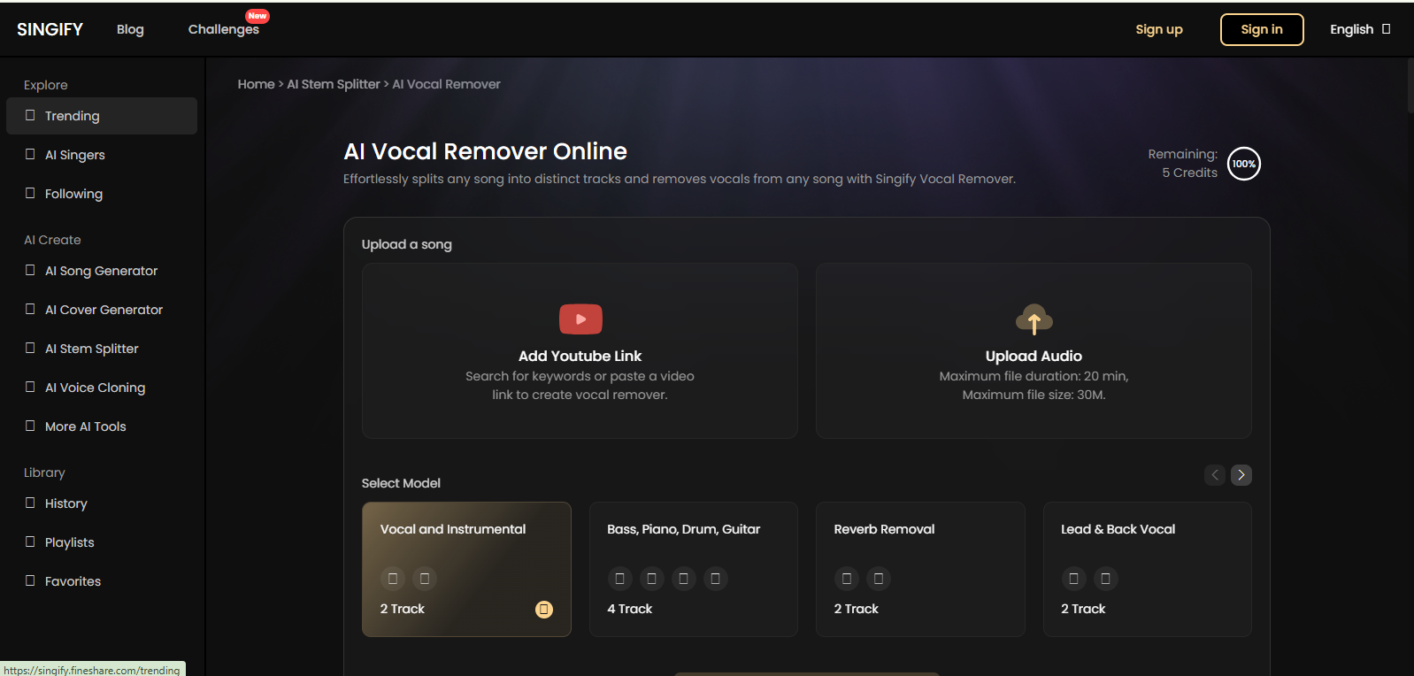This screenshot has height=676, width=1414.
Task: Open the Blog menu item
Action: pyautogui.click(x=130, y=29)
